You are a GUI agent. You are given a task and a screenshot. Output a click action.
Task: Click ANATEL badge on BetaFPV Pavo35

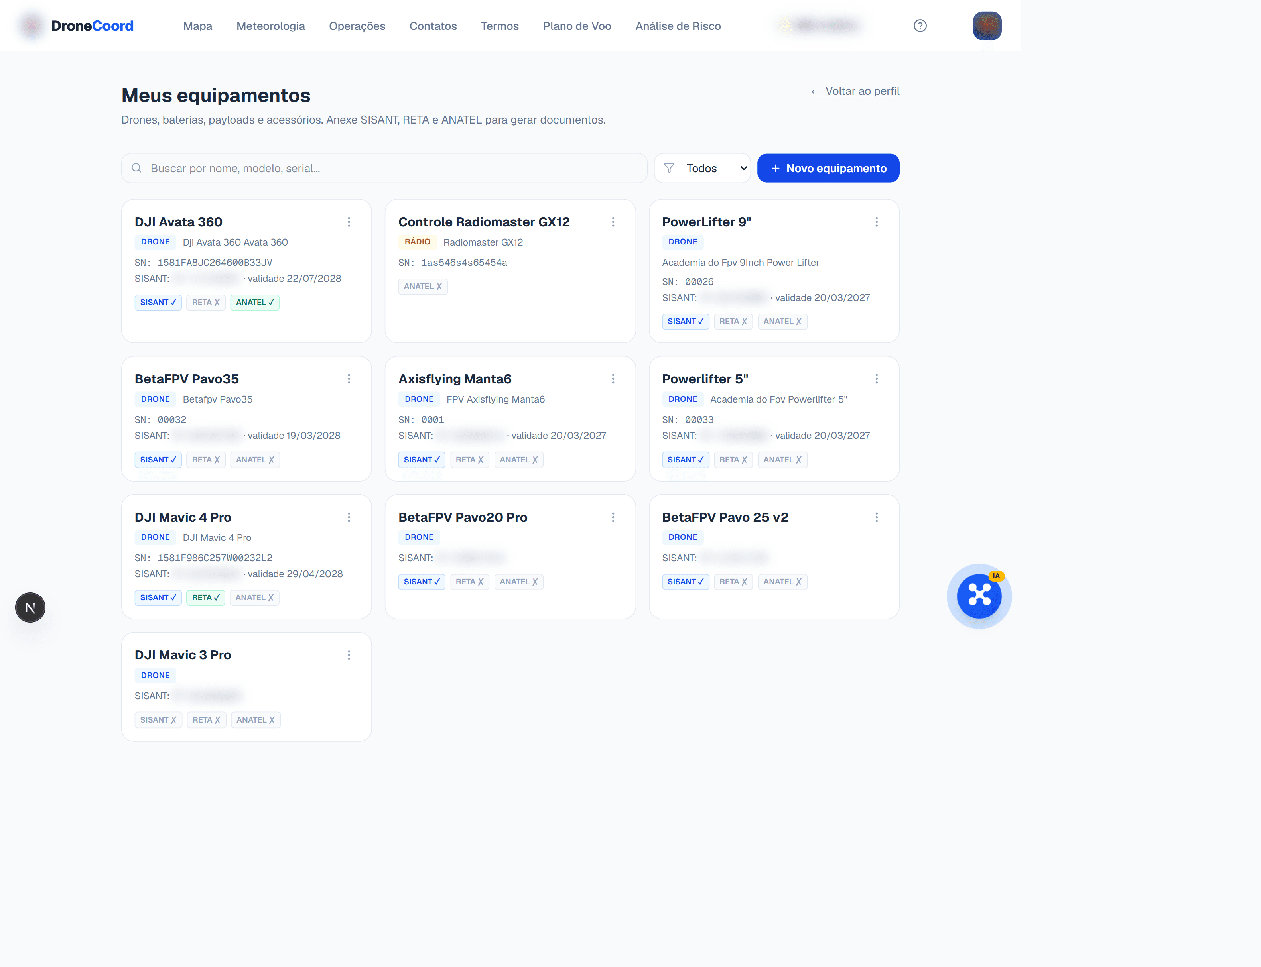(x=254, y=460)
